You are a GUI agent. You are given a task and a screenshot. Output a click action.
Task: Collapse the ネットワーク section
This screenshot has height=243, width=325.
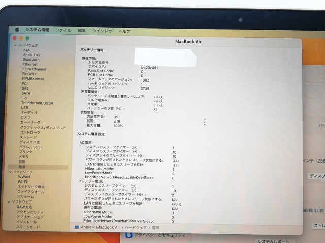click(10, 172)
